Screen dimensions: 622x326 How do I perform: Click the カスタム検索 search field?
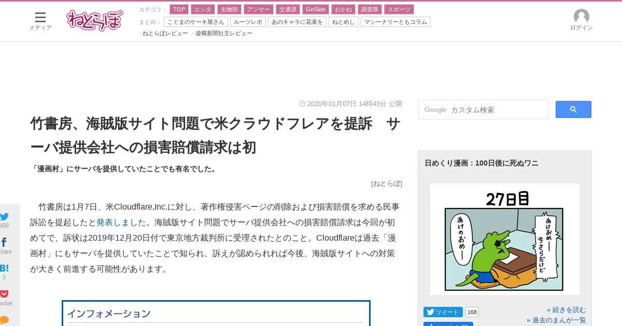483,110
